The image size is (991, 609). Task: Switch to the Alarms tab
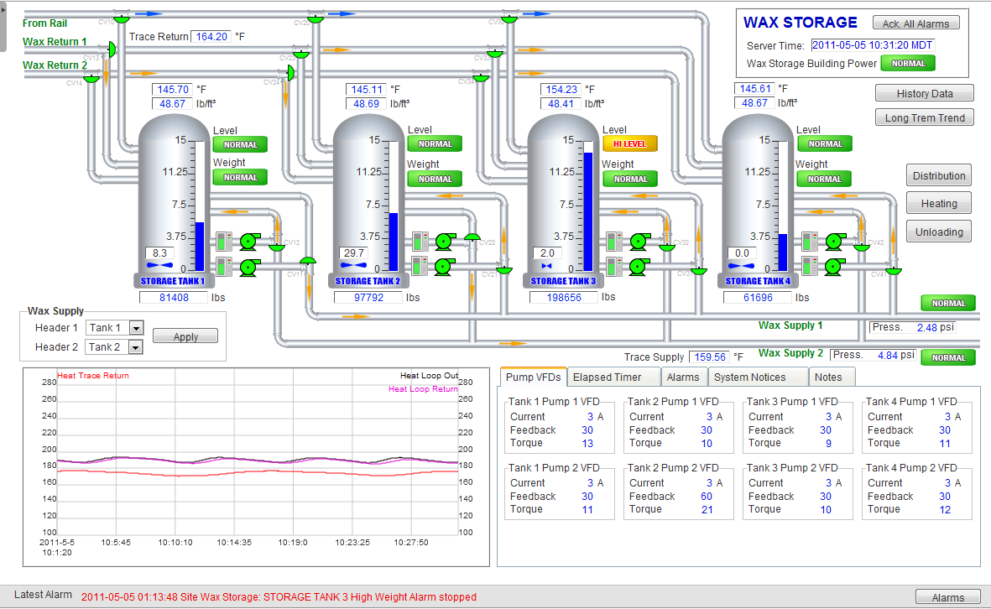point(683,377)
